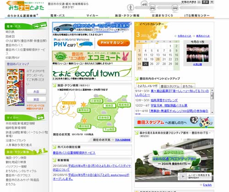Click the orange PHVマガジン button
Screen dimensions: 229x192
click(114, 43)
